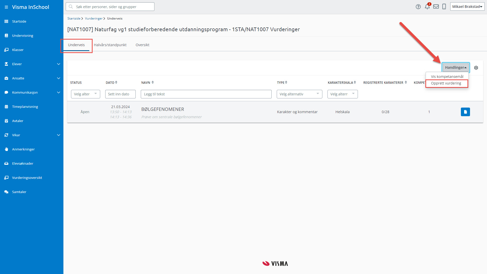Click the search magnifier icon
Image resolution: width=487 pixels, height=274 pixels.
(x=71, y=7)
